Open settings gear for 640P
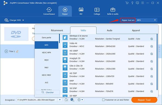The height and width of the screenshot is (105, 162). [x=151, y=84]
